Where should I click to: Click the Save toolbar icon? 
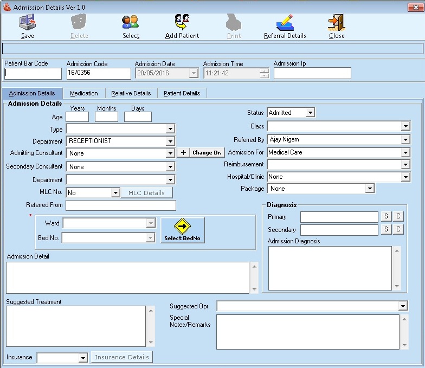27,23
